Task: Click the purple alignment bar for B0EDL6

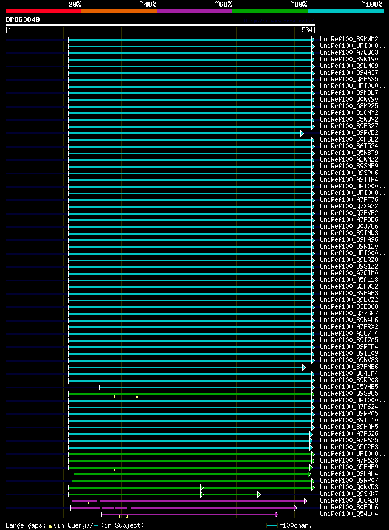Action: [183, 508]
